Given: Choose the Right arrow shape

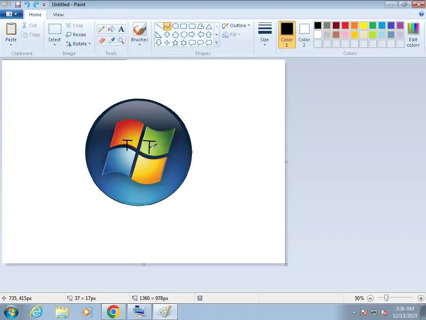Looking at the screenshot, I should (x=192, y=35).
